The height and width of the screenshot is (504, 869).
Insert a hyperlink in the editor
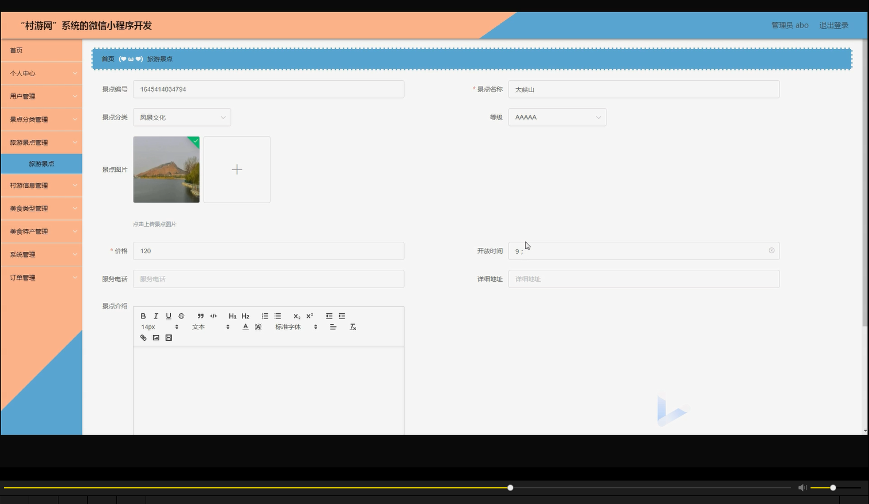(x=143, y=338)
